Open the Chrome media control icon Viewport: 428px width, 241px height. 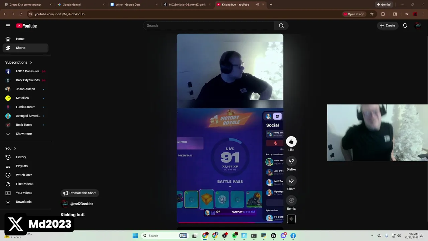point(407,14)
